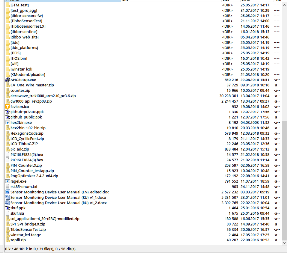The height and width of the screenshot is (253, 287).
Task: Select the CA-One_Wire-master.zip file
Action: click(32, 85)
